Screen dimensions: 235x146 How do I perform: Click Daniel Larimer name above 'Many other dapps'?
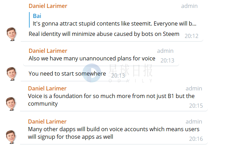[47, 121]
